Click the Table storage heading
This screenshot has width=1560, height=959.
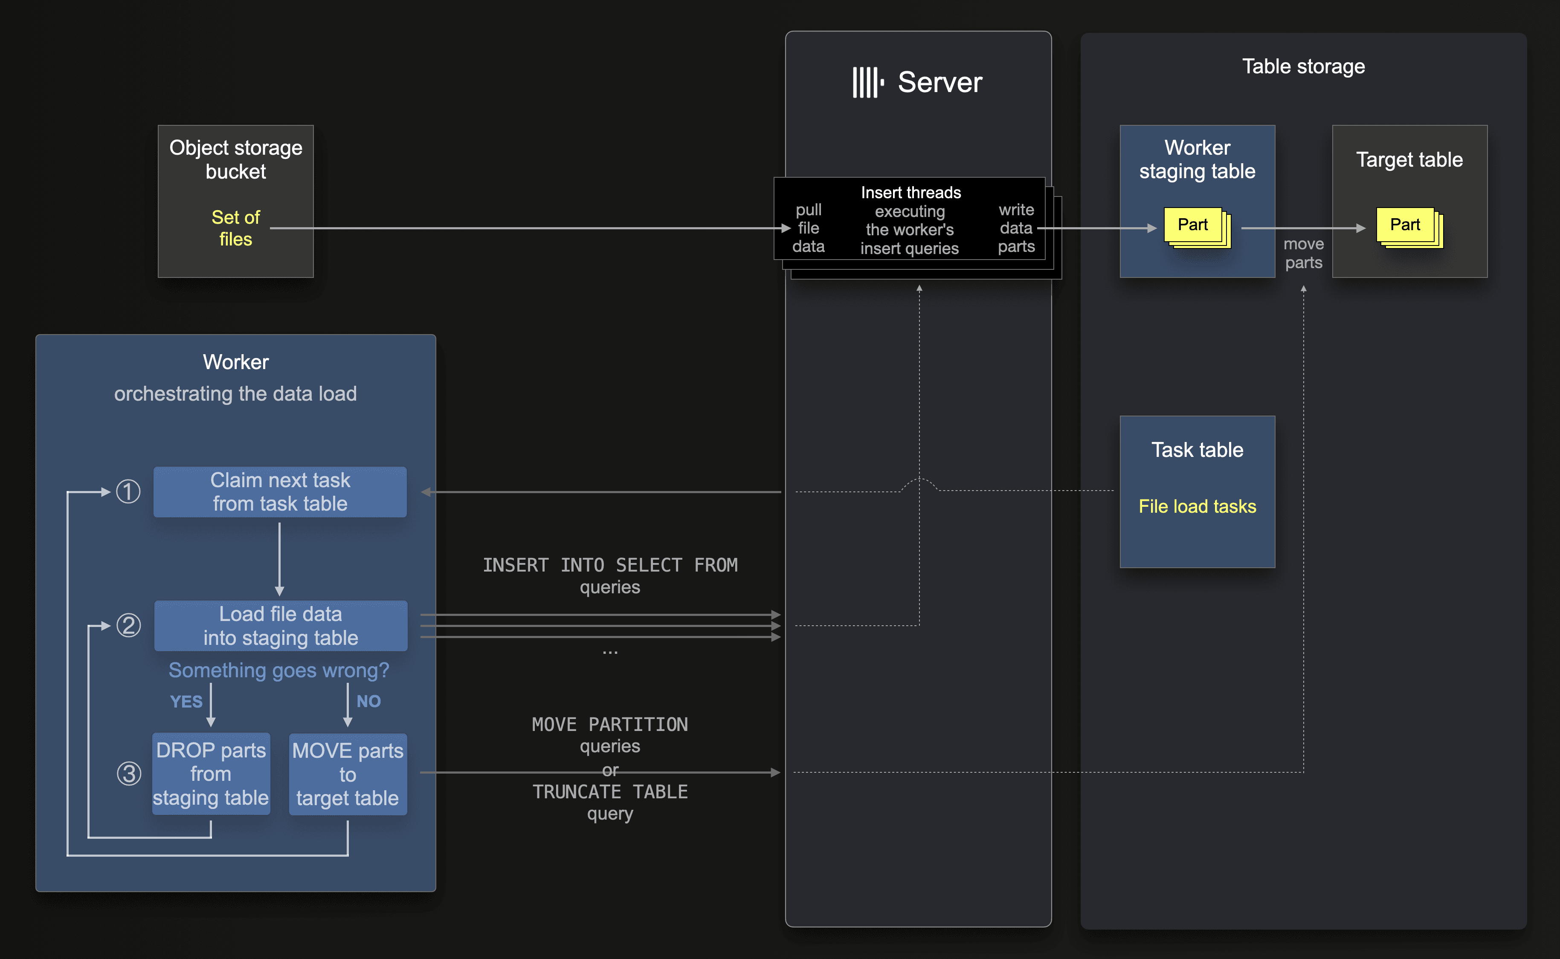coord(1303,66)
